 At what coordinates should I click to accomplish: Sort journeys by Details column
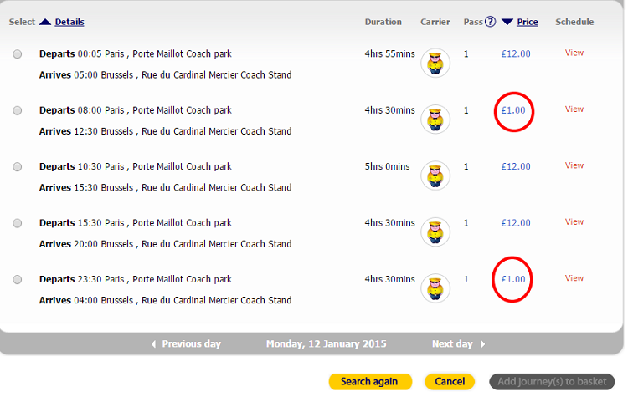(x=69, y=22)
